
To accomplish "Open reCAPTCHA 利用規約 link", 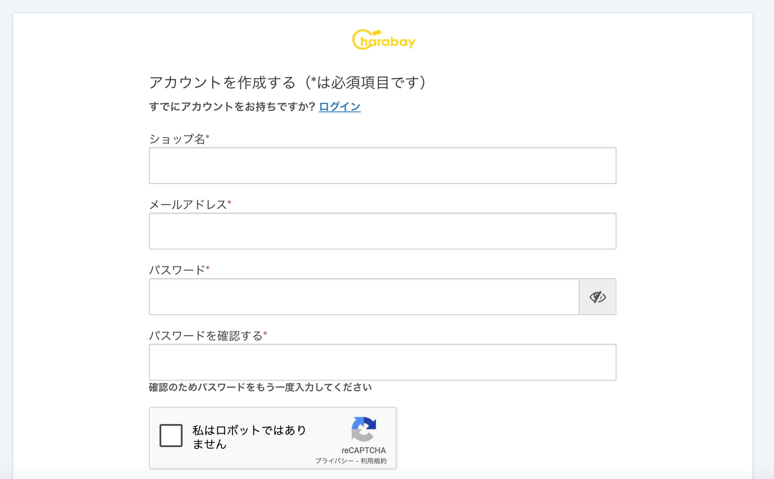I will pyautogui.click(x=374, y=461).
